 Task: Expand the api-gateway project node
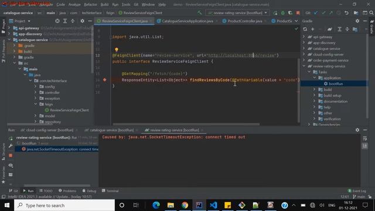point(9,28)
